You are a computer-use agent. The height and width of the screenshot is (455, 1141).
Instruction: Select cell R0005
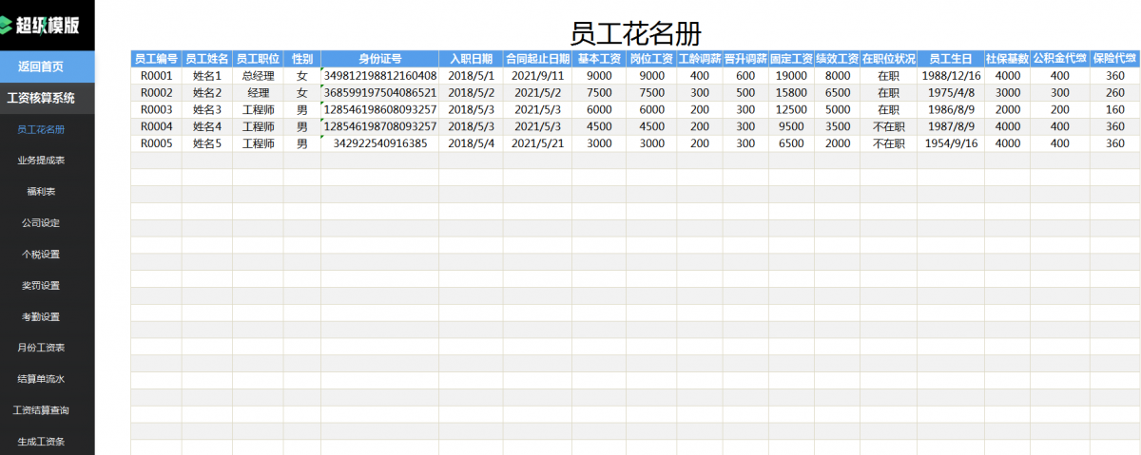click(x=156, y=143)
